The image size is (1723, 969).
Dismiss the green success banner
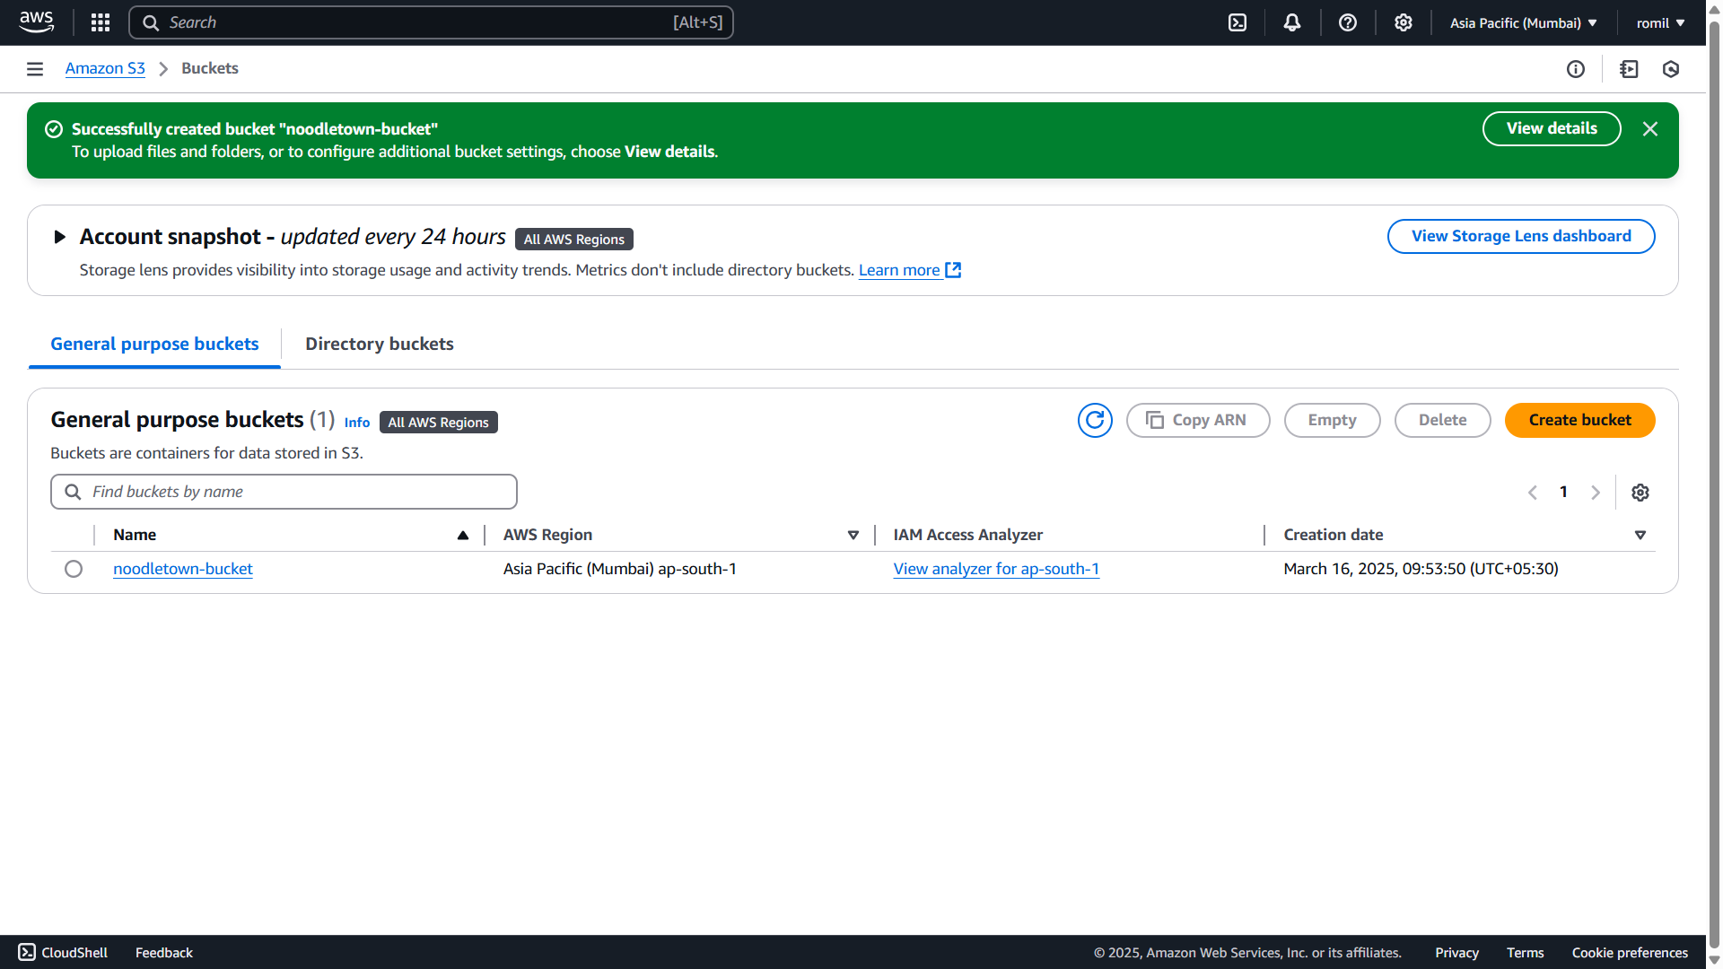(1650, 129)
